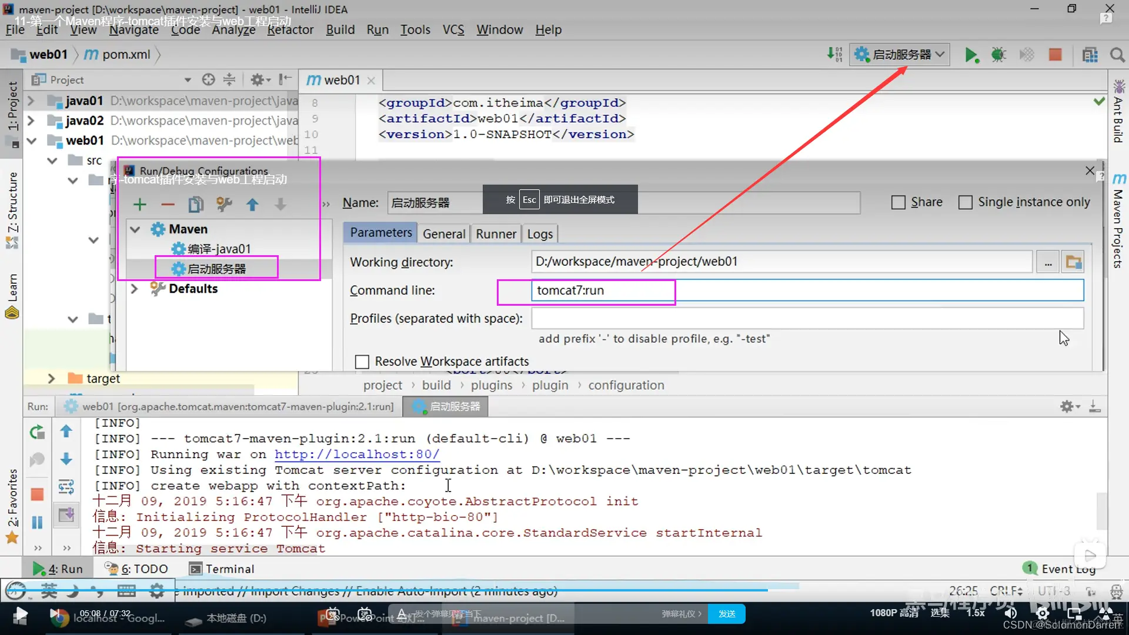Click the green Run button in toolbar
The image size is (1129, 635).
[x=971, y=55]
